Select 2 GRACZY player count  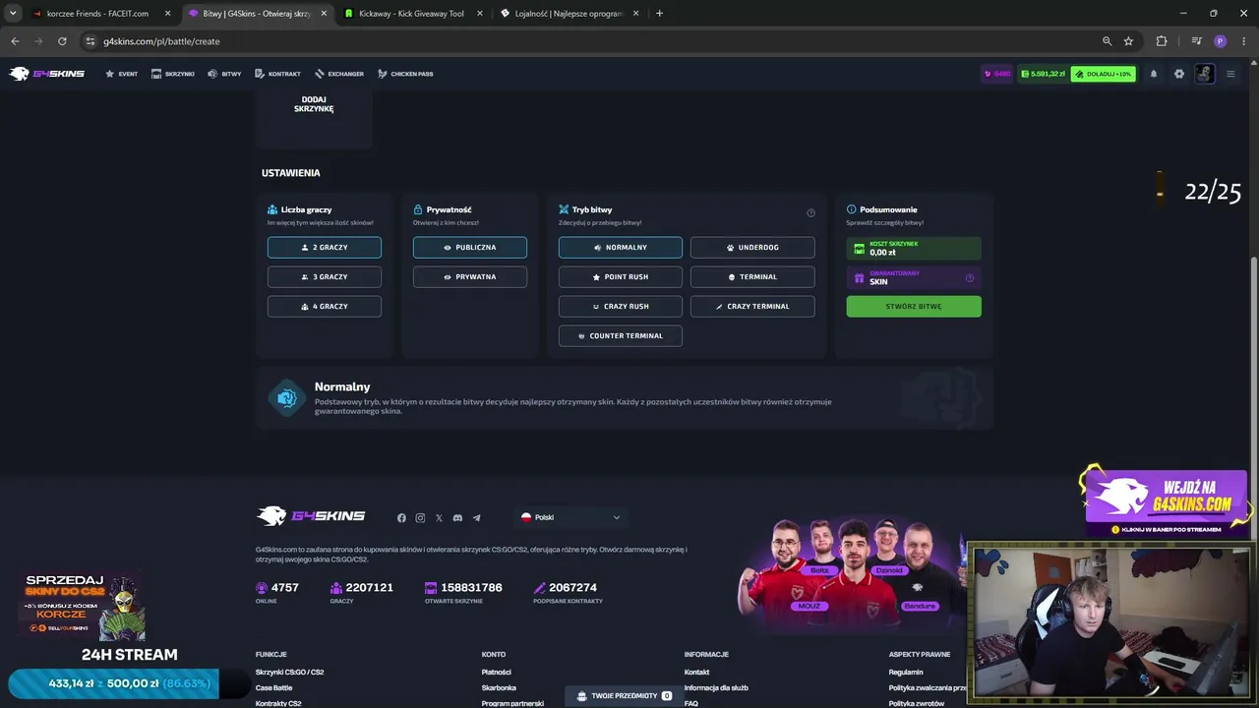[x=325, y=248]
